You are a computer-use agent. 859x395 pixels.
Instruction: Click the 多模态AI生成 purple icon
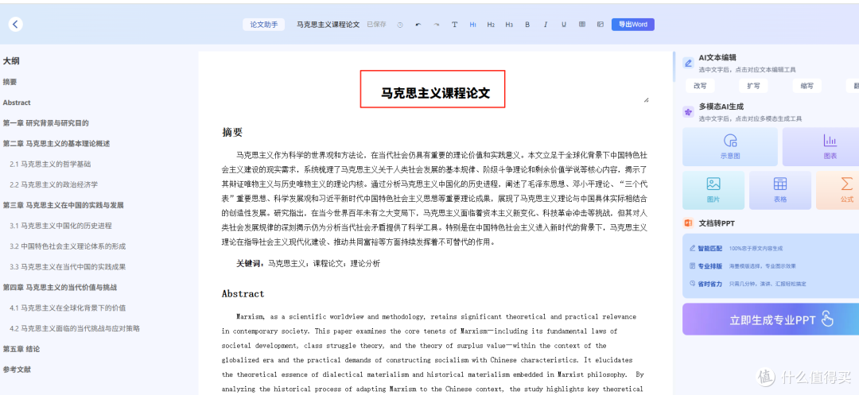point(688,111)
